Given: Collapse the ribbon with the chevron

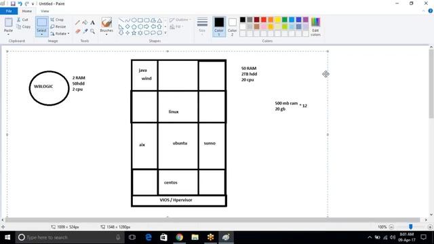Looking at the screenshot, I should click(423, 11).
